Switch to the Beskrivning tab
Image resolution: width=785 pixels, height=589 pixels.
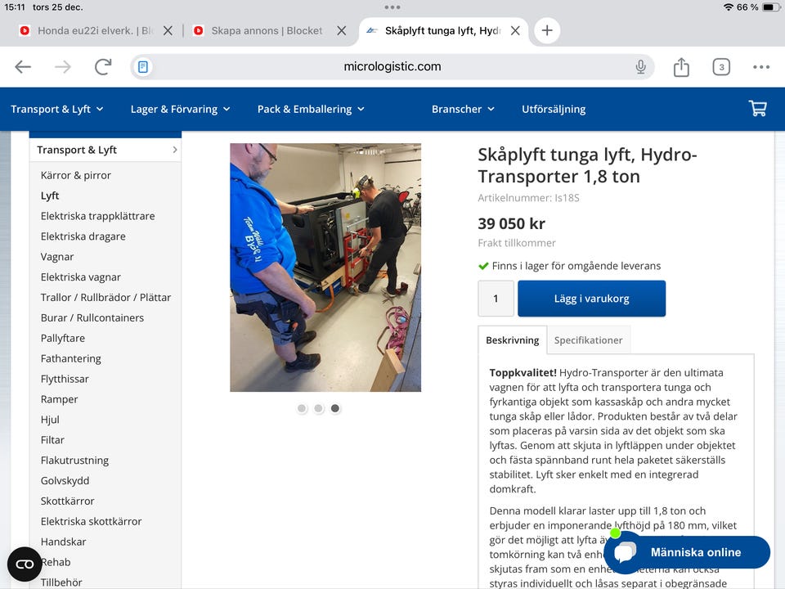click(x=512, y=340)
